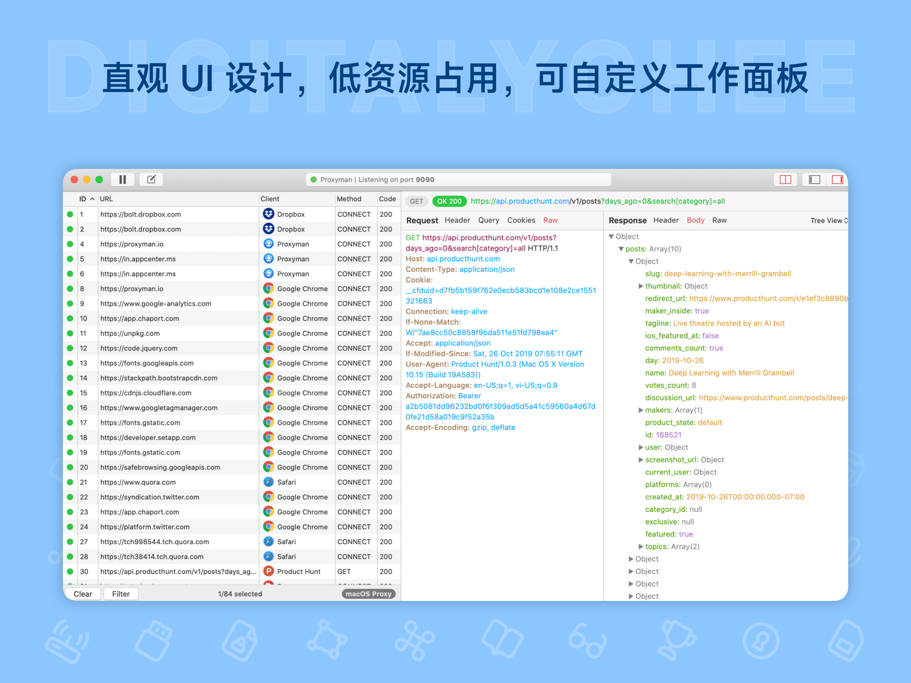Pause traffic recording with the pause icon
Screen dimensions: 911x683
click(122, 179)
